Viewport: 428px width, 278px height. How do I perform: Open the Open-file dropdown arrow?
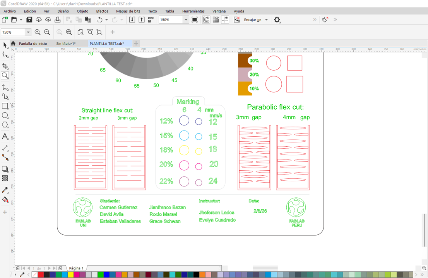(21, 20)
